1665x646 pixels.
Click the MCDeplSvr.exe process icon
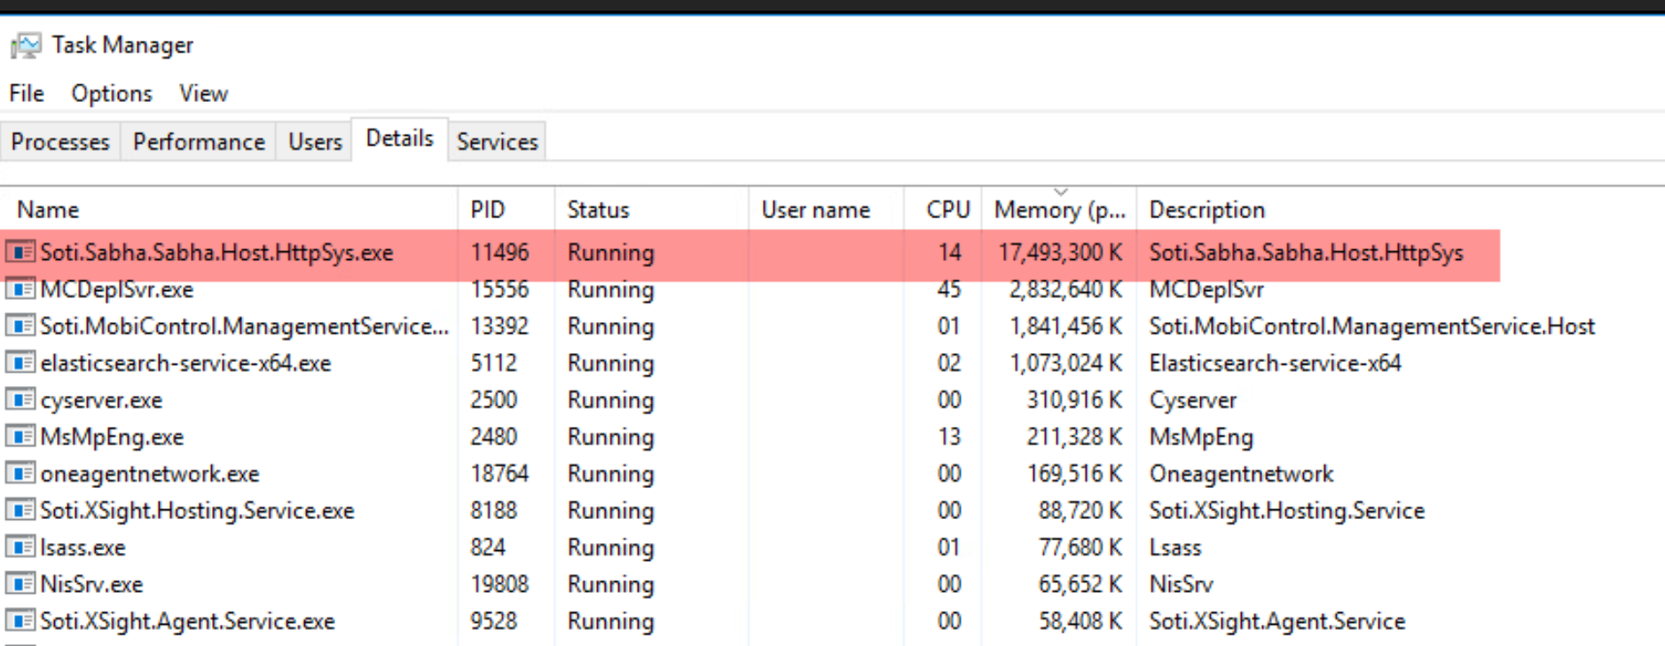point(20,289)
